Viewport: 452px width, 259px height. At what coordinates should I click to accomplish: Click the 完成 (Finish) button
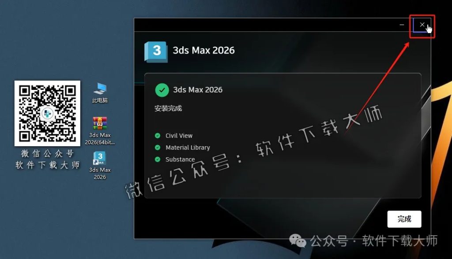coord(404,219)
